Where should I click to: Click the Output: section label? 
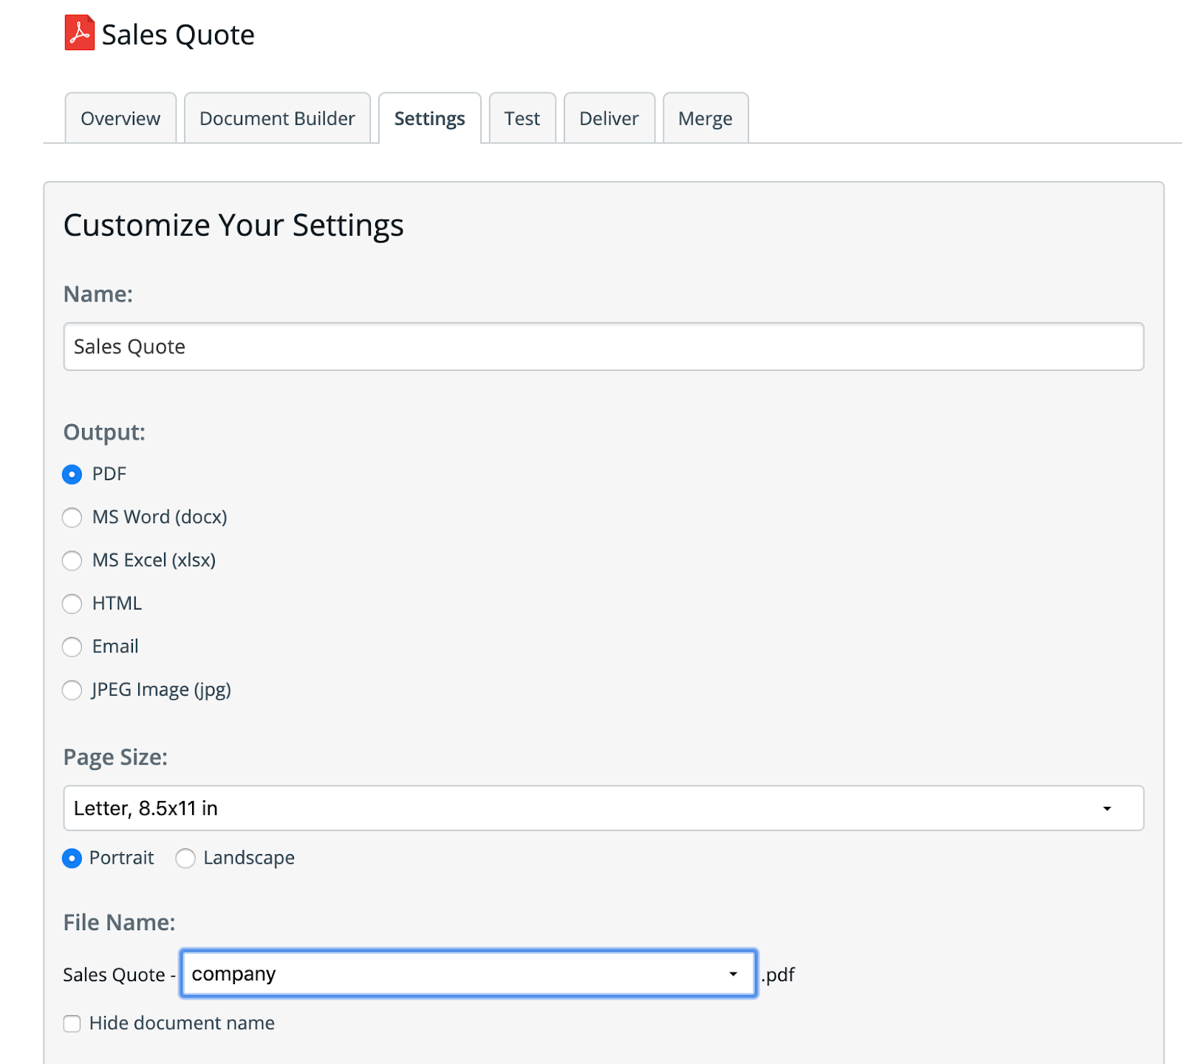pos(104,432)
